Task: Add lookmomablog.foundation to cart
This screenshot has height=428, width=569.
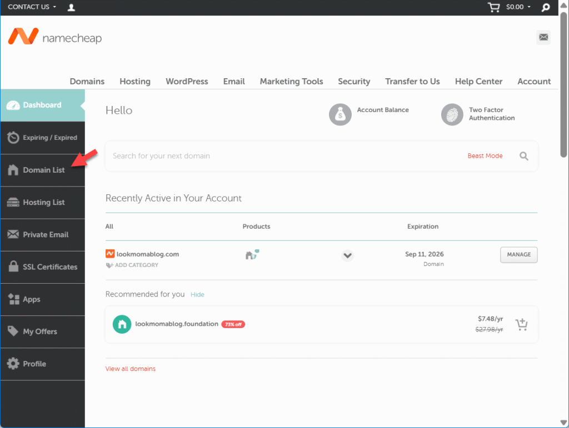Action: (521, 325)
